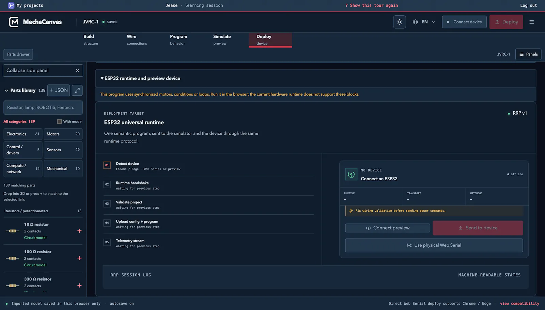Click the no-device antenna icon
The height and width of the screenshot is (310, 545).
click(351, 174)
